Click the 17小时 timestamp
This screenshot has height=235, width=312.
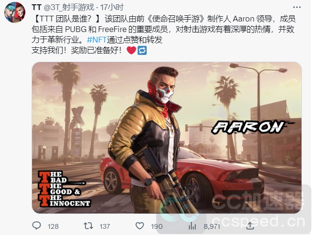click(112, 8)
